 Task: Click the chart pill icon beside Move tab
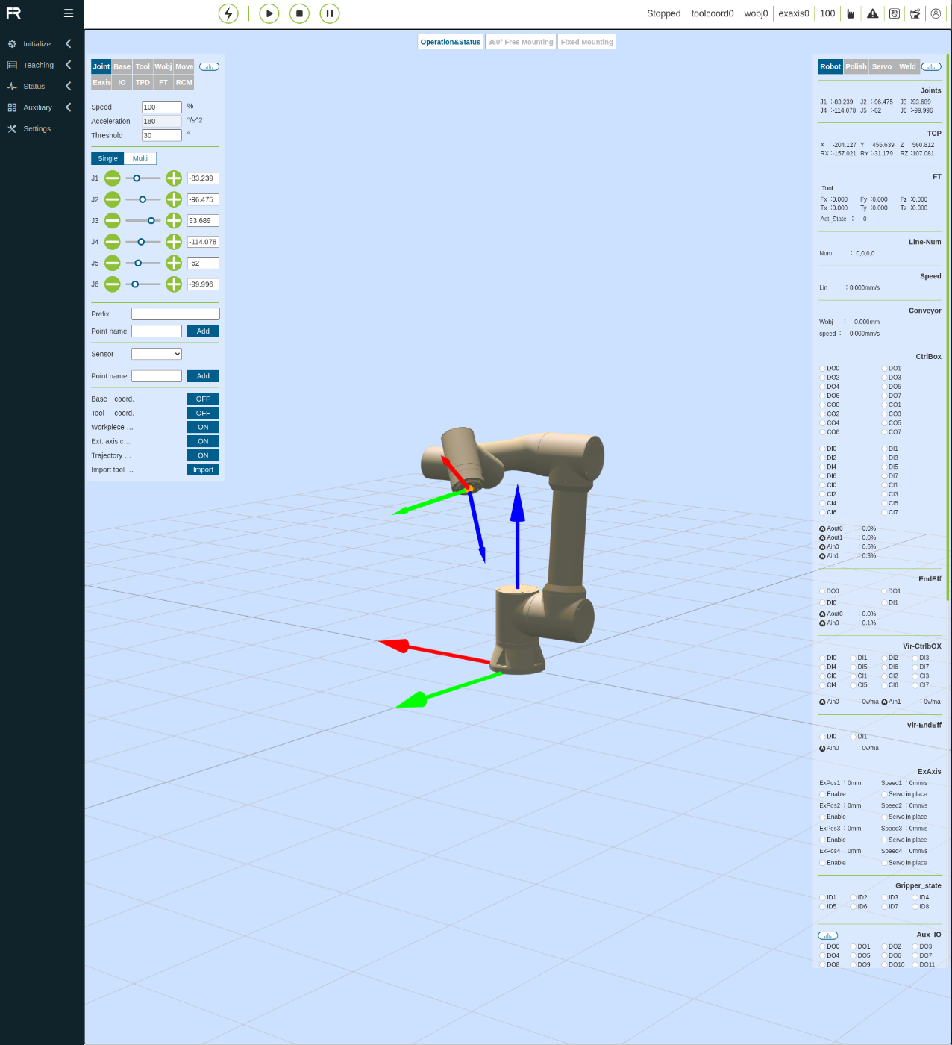tap(209, 66)
